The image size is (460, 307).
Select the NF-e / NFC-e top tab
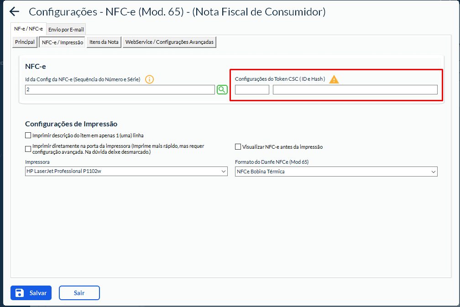pos(28,28)
